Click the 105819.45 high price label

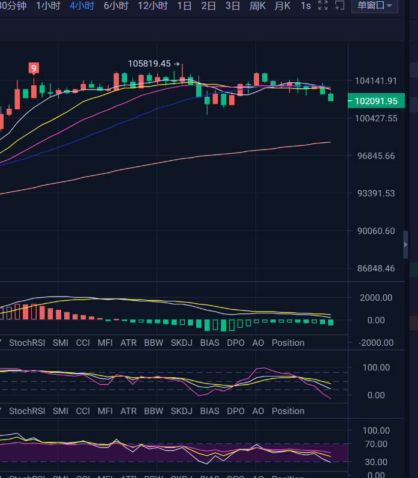(x=149, y=64)
